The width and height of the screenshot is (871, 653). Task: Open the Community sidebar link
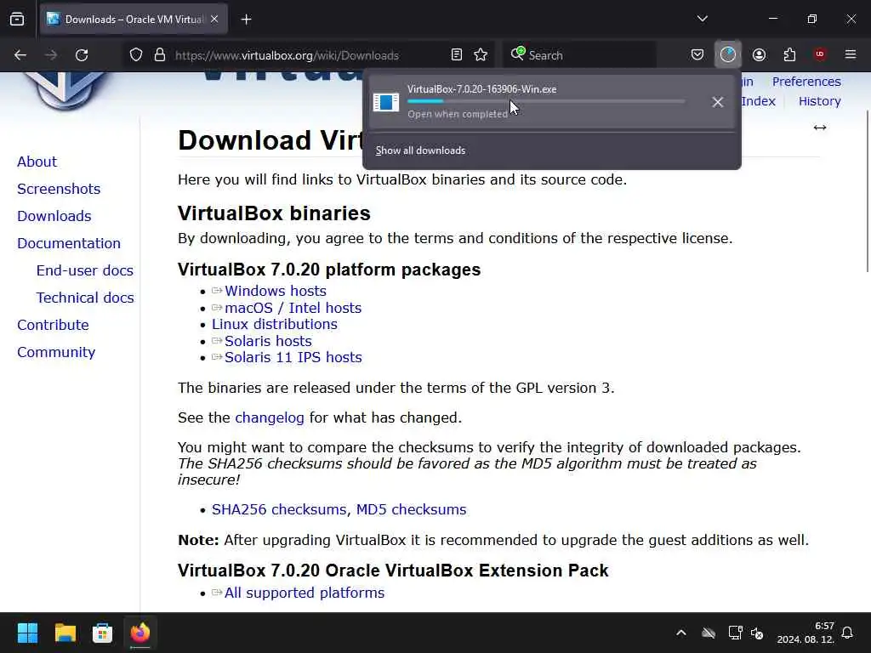pyautogui.click(x=56, y=352)
